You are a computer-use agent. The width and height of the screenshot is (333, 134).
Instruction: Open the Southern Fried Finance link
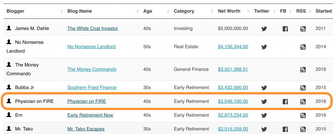click(x=92, y=87)
